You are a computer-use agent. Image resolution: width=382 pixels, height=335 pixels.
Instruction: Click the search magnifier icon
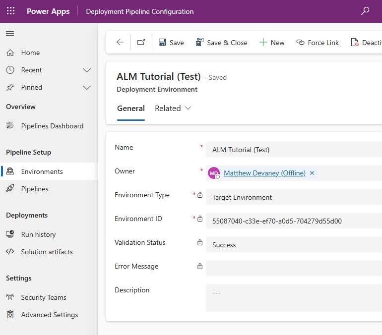[x=365, y=11]
